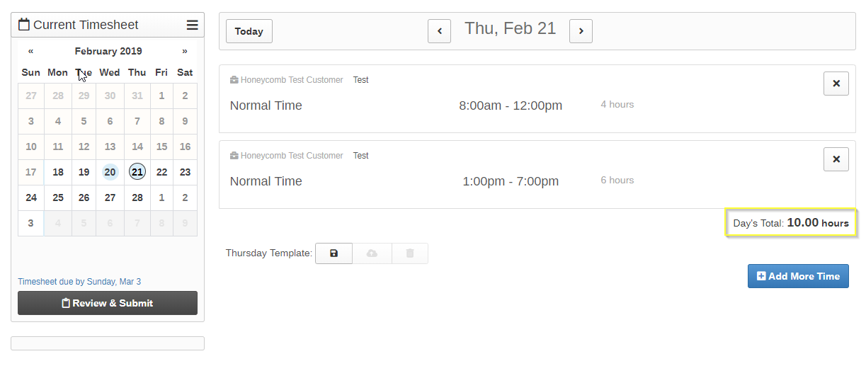This screenshot has width=866, height=366.
Task: Select February 22 in the calendar
Action: coord(161,172)
